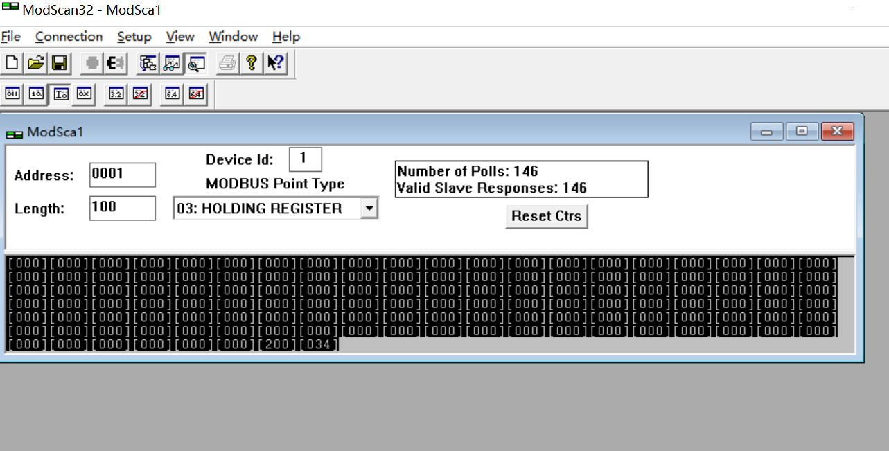Click the Address input field
Screen dimensions: 889x451
[123, 175]
